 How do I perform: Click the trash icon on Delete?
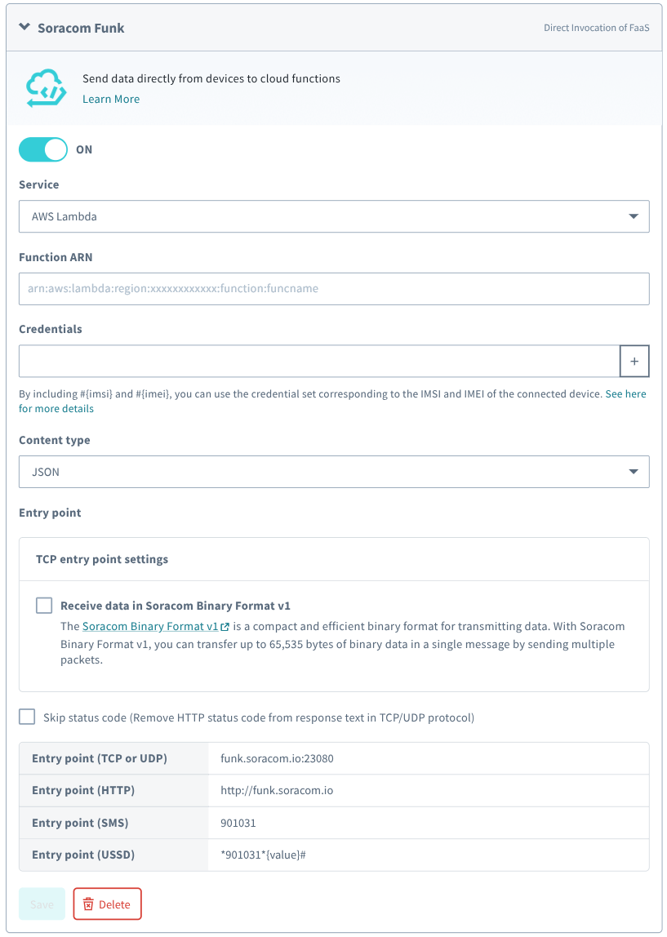click(88, 904)
